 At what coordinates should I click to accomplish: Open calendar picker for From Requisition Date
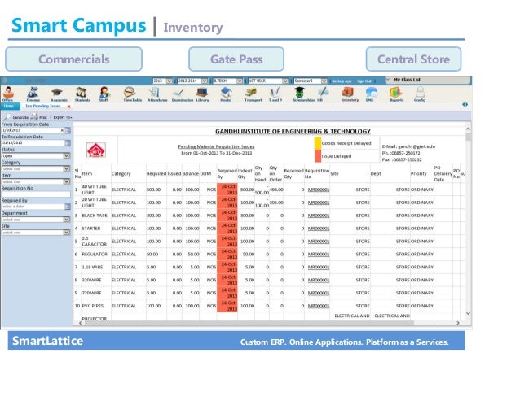point(68,130)
